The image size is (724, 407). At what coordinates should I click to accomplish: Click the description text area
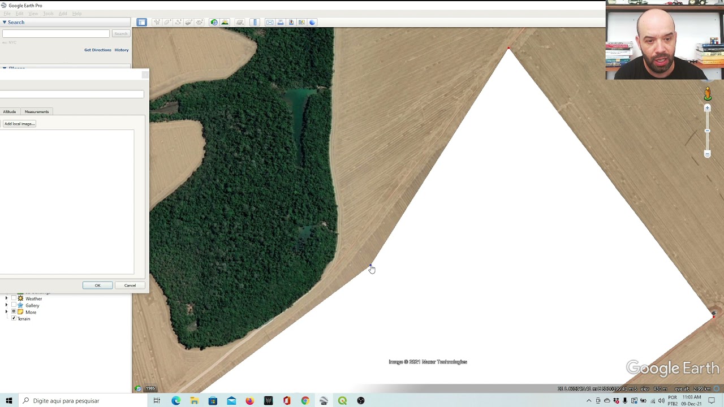click(67, 202)
